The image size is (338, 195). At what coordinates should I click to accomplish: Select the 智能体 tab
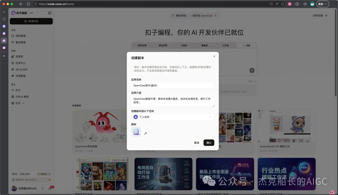(x=205, y=46)
